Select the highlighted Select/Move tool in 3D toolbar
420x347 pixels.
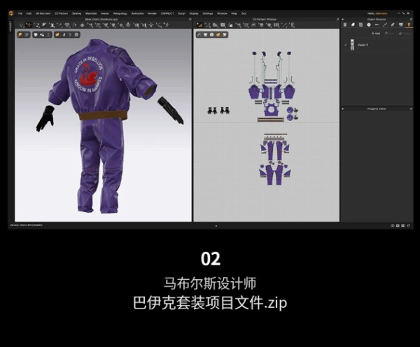point(29,25)
